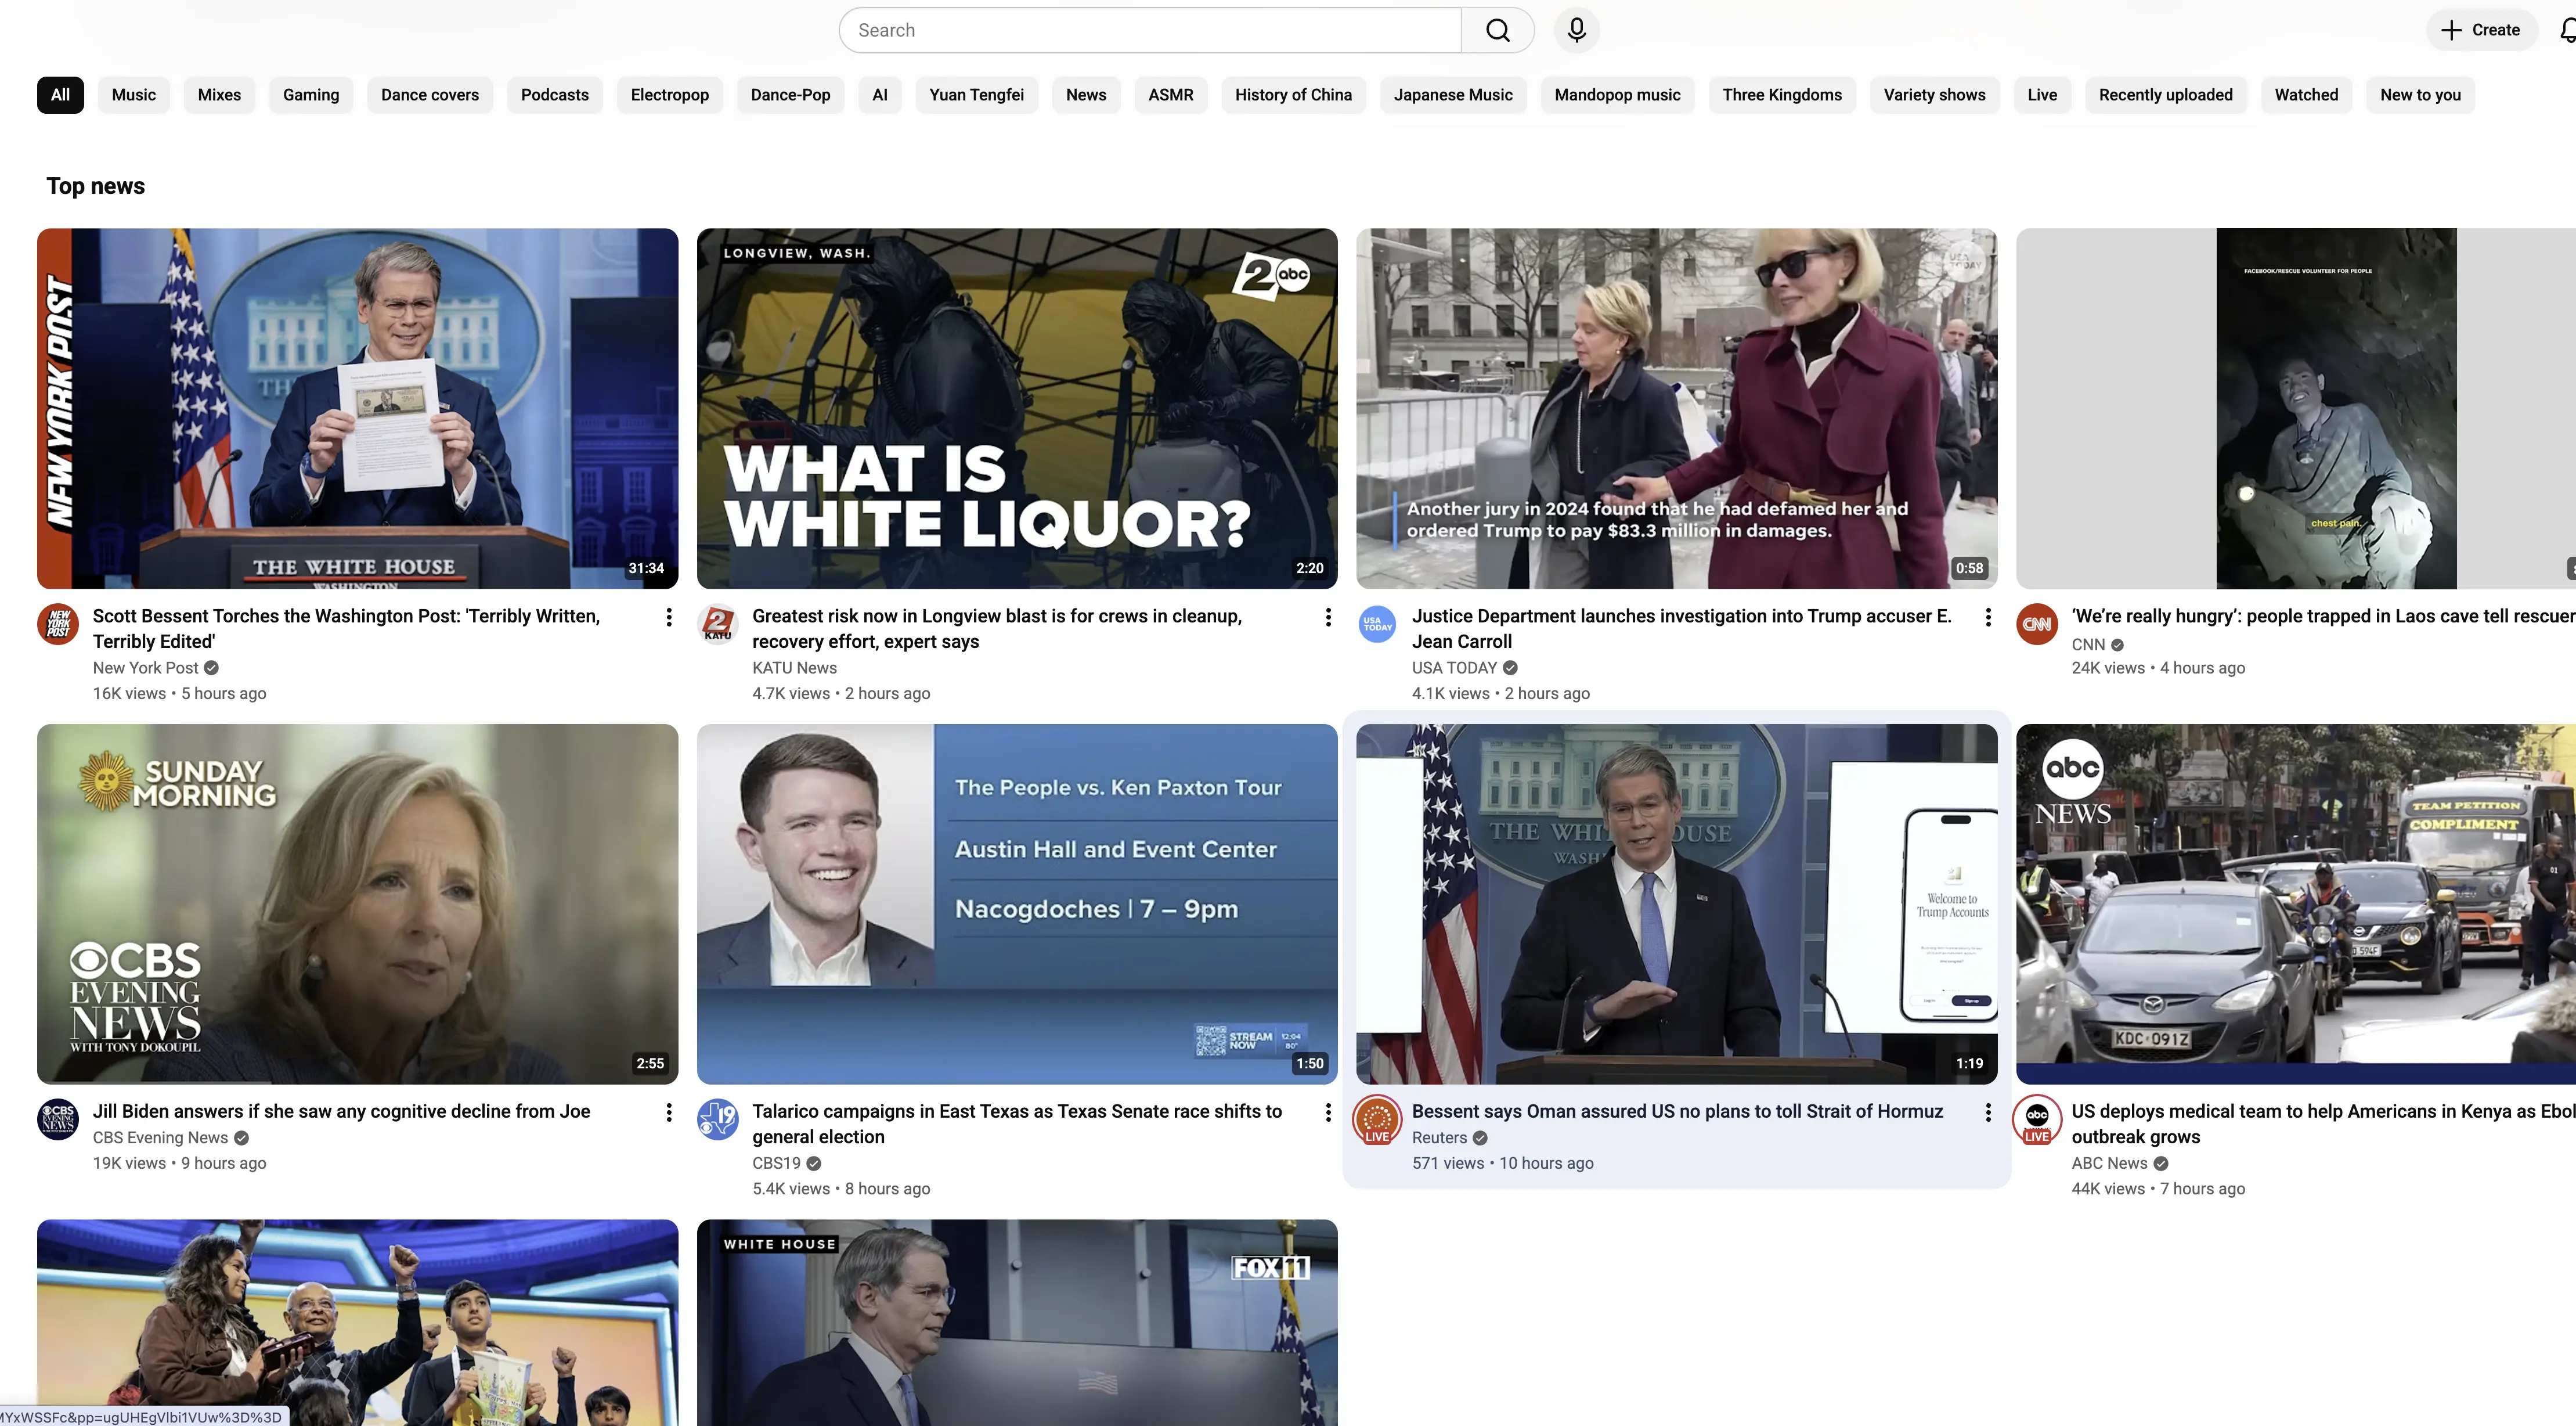Screen dimensions: 2576x1426
Task: Open Laos cave rescuers video title
Action: [x=2323, y=617]
